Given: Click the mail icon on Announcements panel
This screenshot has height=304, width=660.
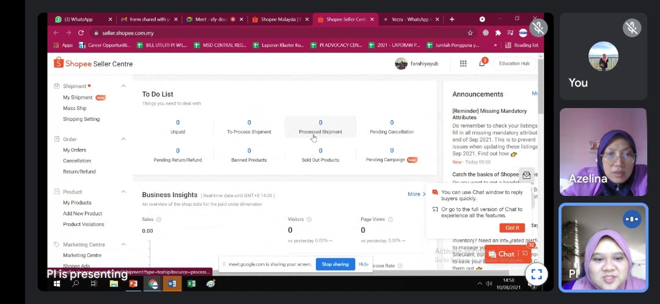Looking at the screenshot, I should (526, 175).
